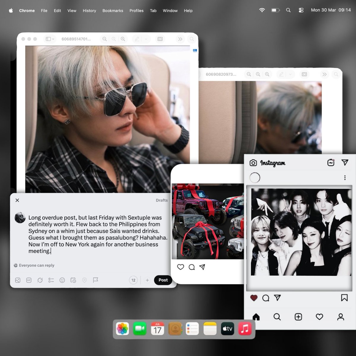This screenshot has width=356, height=356.
Task: Expand toolbar overflow chevrons in back Preview window
Action: tap(324, 74)
